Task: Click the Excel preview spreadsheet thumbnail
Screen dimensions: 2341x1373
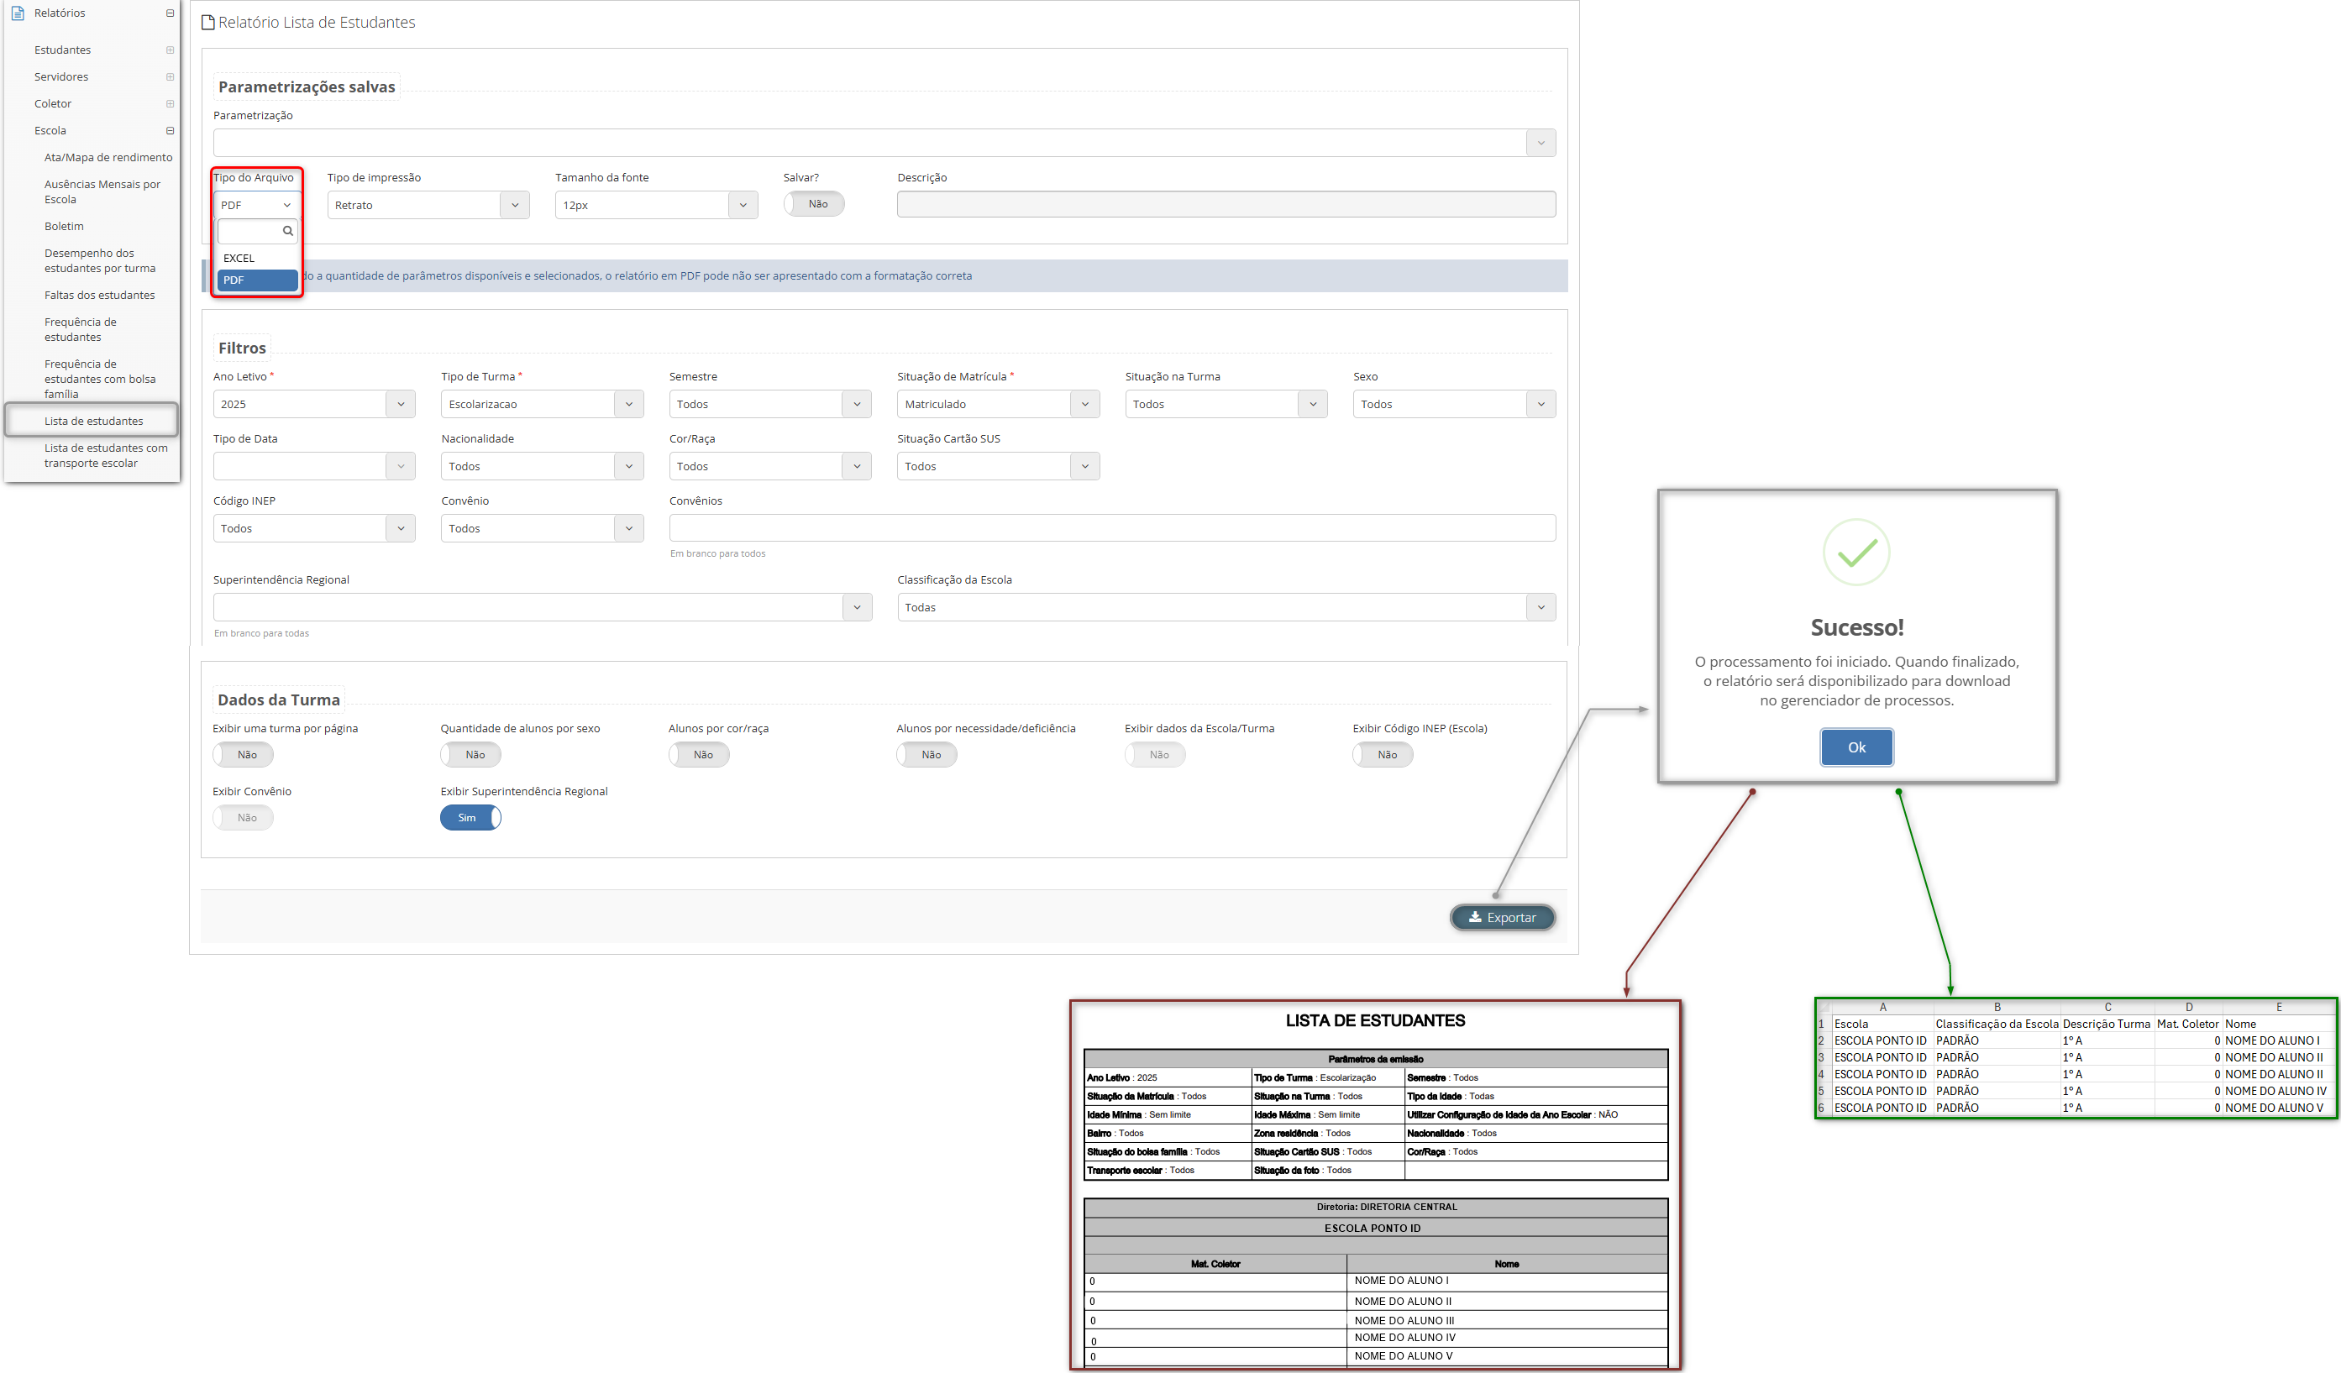Action: click(x=2076, y=1058)
